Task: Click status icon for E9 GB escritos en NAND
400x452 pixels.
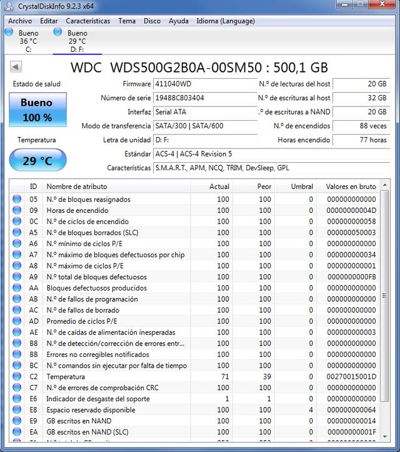Action: point(17,421)
